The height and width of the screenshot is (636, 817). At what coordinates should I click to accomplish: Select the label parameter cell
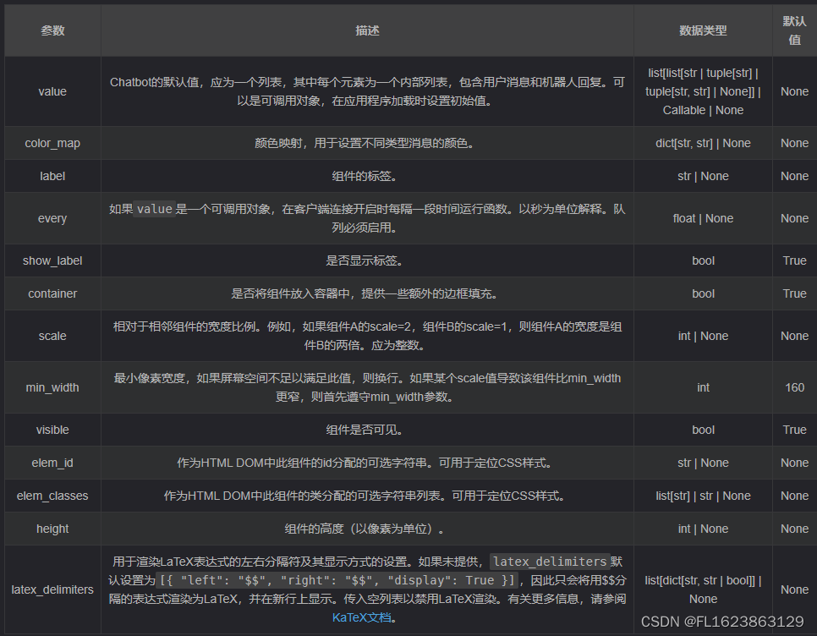(x=52, y=176)
